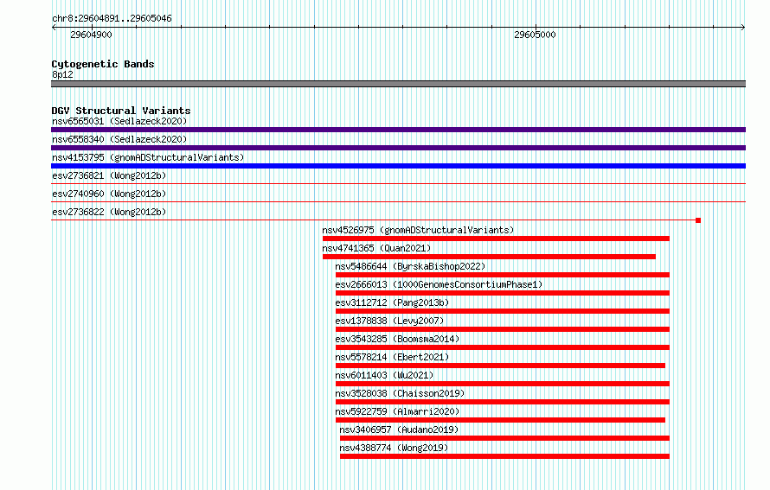Screen dimensions: 770x490
Task: Click the DGV Structural Variants track title
Action: (121, 111)
